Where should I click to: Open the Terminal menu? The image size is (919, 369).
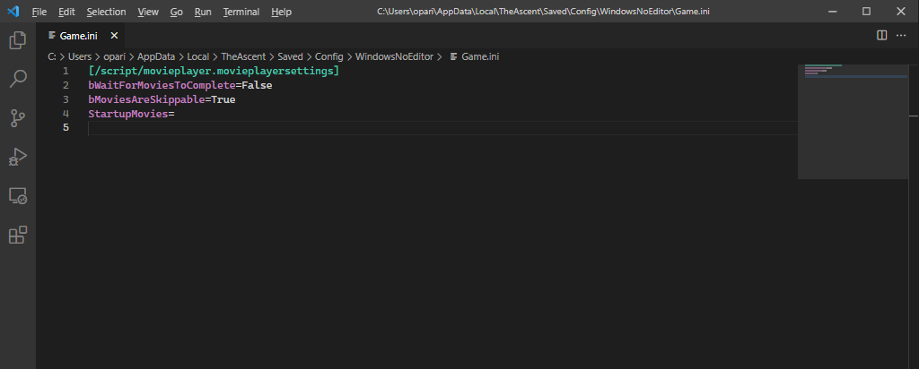(241, 12)
